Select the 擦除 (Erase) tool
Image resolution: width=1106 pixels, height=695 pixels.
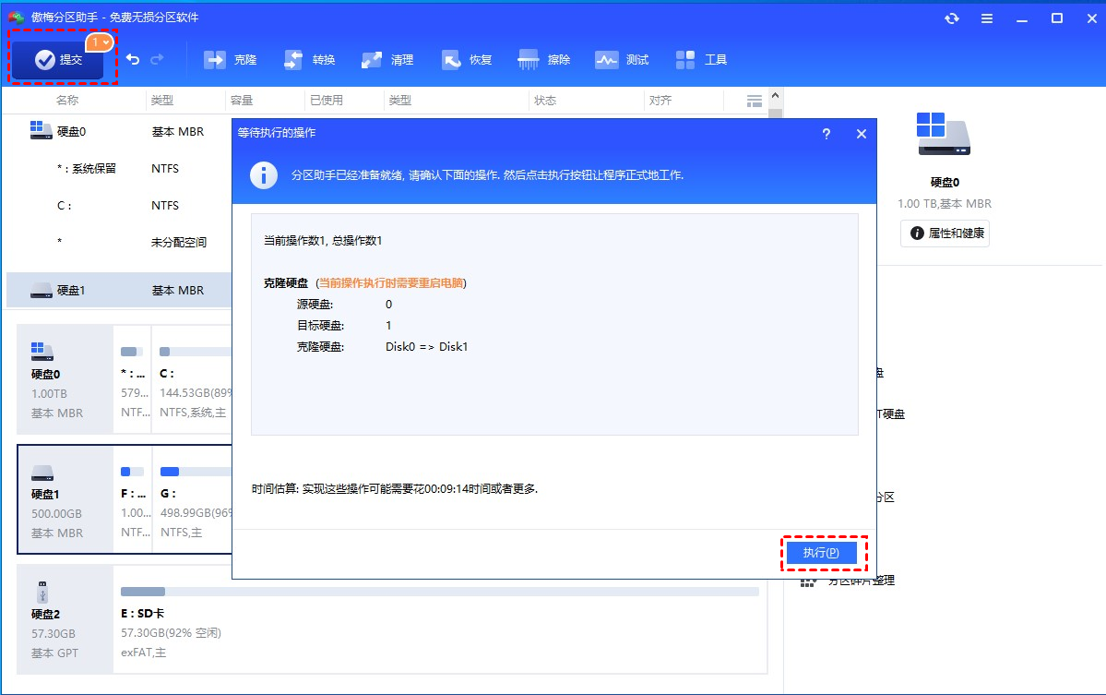(x=544, y=59)
